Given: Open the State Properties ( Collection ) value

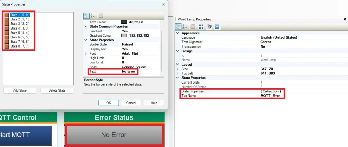Looking at the screenshot, I should (271, 91).
